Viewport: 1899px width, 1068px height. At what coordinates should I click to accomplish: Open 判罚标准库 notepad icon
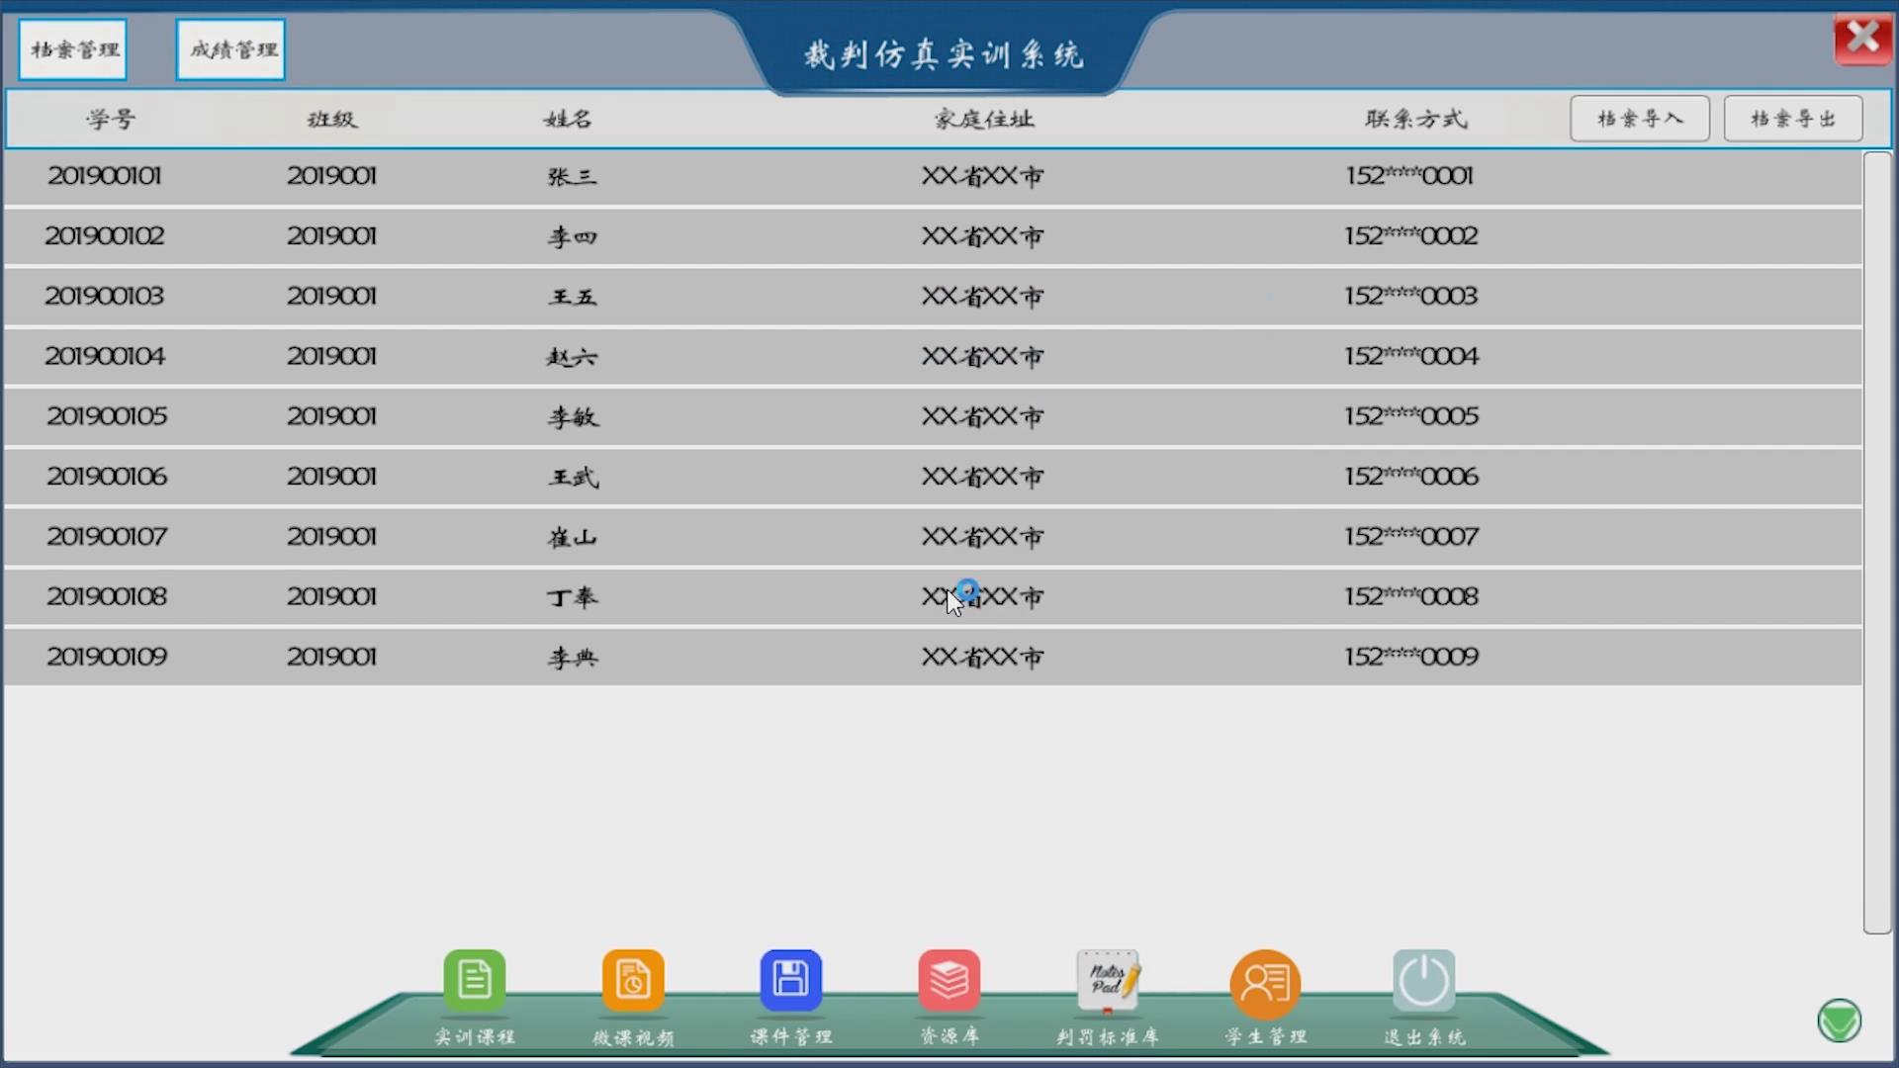pos(1108,980)
